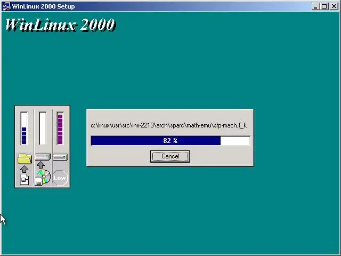Click the source document file icon
The image size is (341, 256).
point(25,180)
